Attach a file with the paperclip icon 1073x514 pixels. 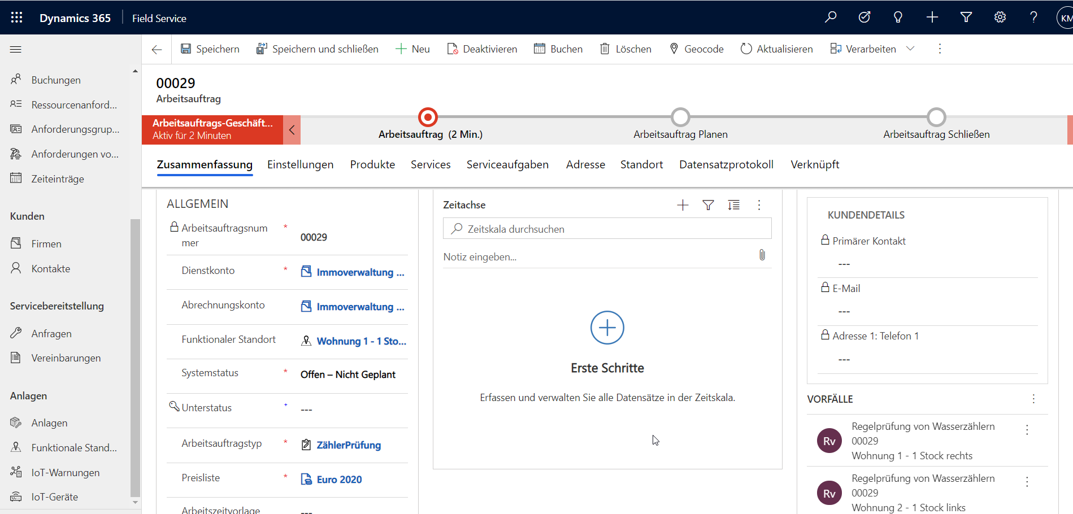[x=762, y=255]
